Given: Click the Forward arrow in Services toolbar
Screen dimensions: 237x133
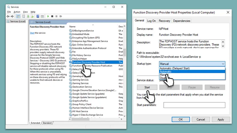Looking at the screenshot, I should click(12, 16).
